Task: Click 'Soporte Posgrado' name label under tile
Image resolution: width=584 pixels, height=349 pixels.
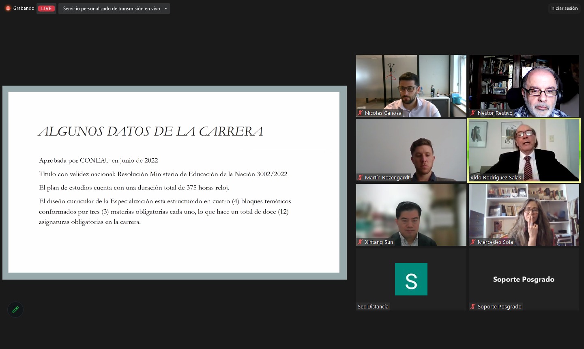Action: click(x=500, y=306)
